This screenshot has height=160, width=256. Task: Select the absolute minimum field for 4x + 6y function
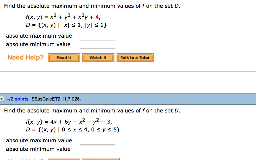click(x=97, y=149)
